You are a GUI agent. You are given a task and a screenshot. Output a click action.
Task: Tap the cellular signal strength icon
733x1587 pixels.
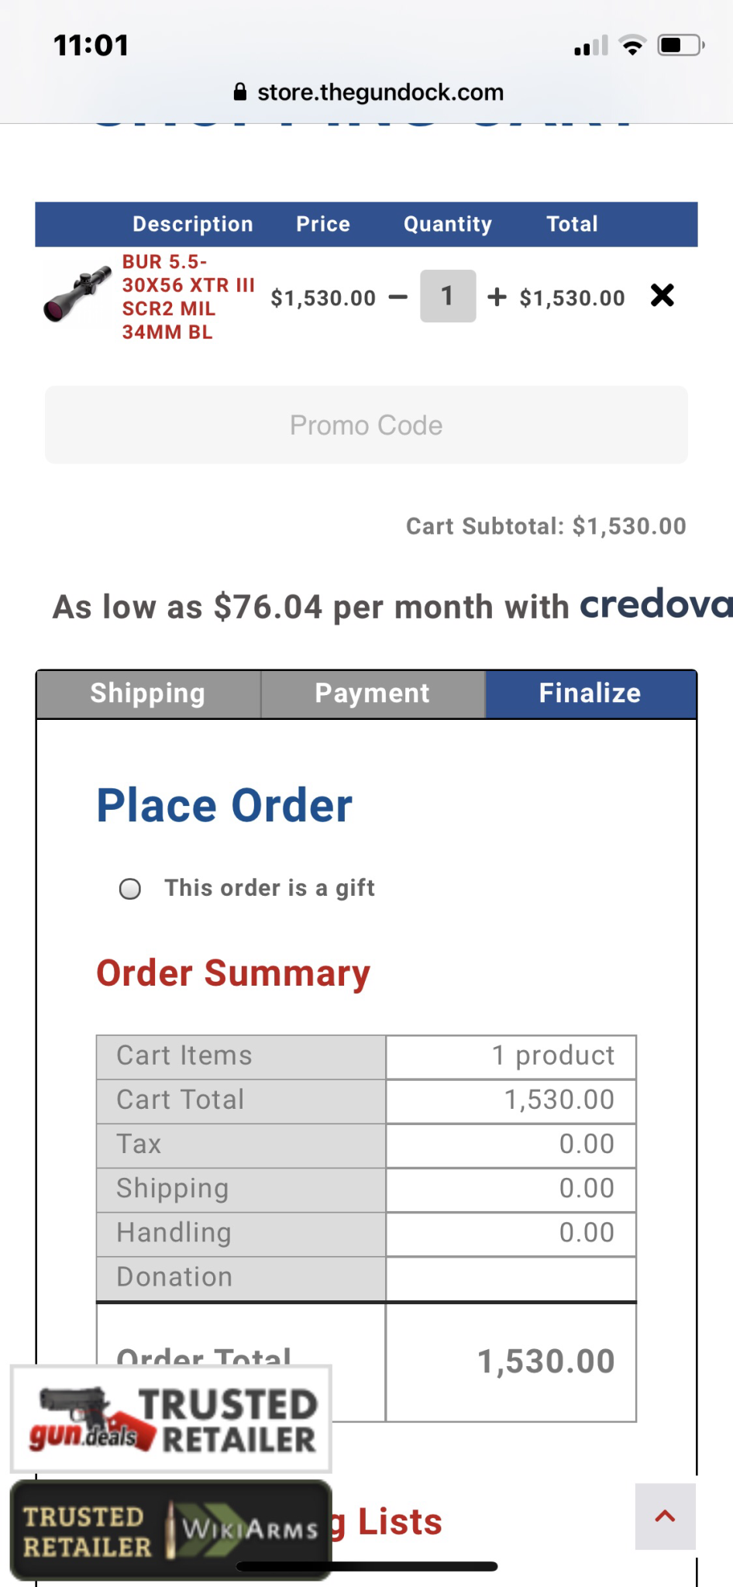point(591,46)
